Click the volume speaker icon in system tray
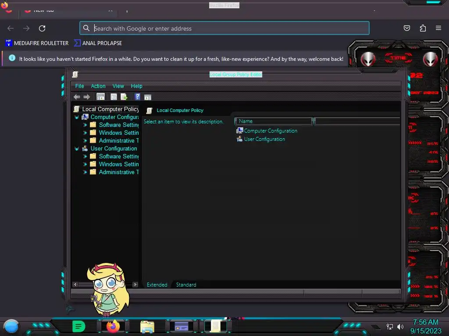 pos(400,326)
